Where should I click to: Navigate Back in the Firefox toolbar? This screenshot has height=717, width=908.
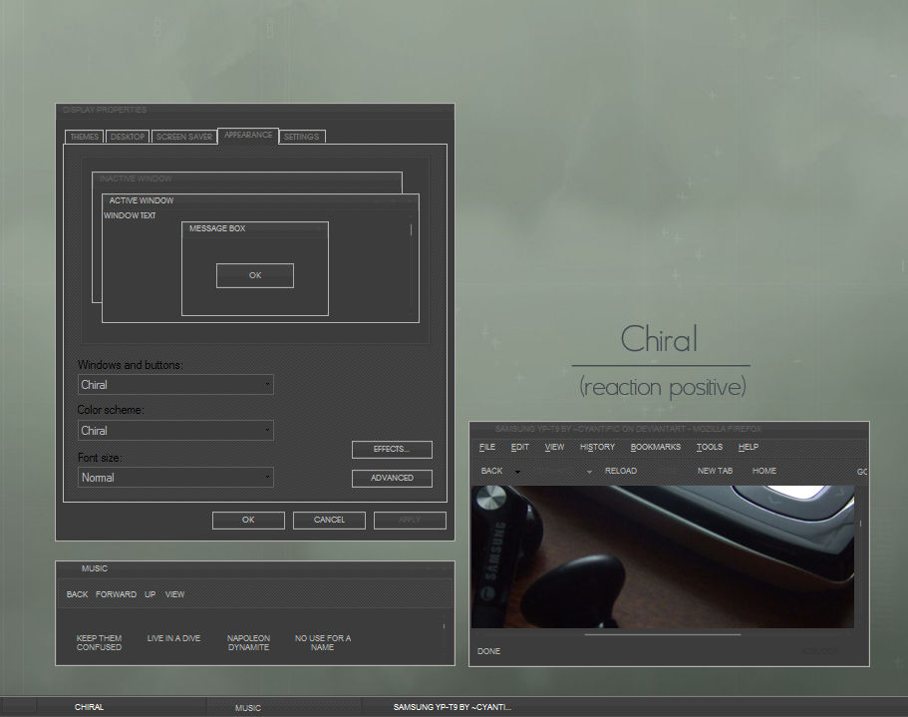pyautogui.click(x=490, y=470)
